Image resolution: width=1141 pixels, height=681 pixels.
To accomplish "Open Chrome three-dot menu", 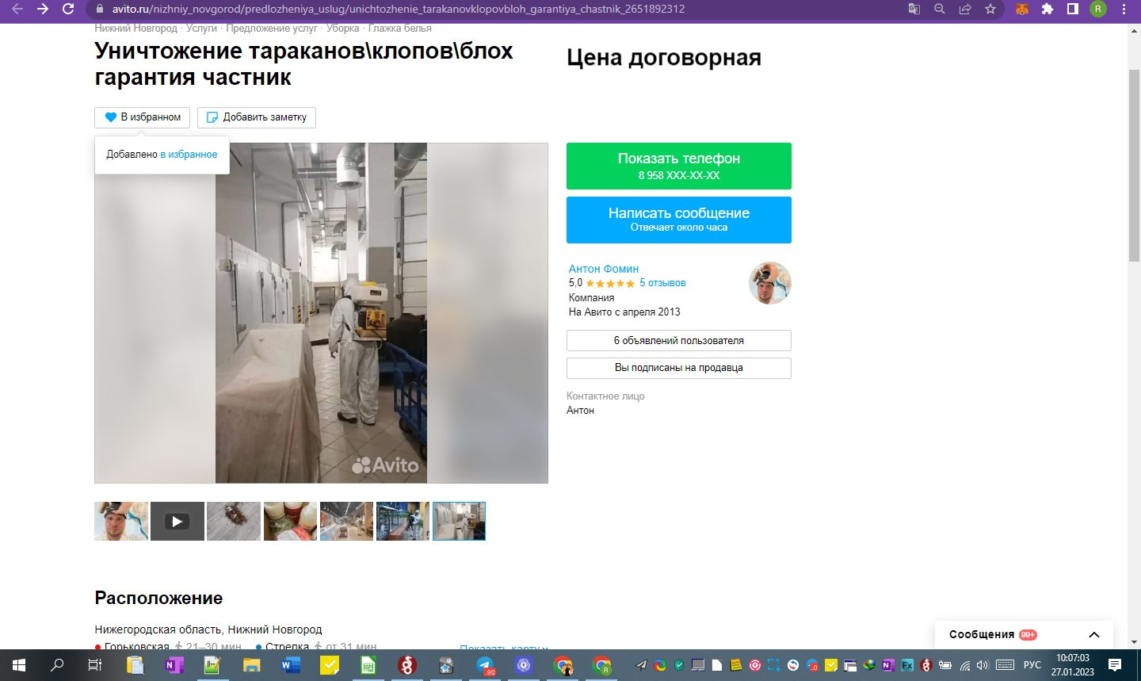I will pyautogui.click(x=1124, y=9).
